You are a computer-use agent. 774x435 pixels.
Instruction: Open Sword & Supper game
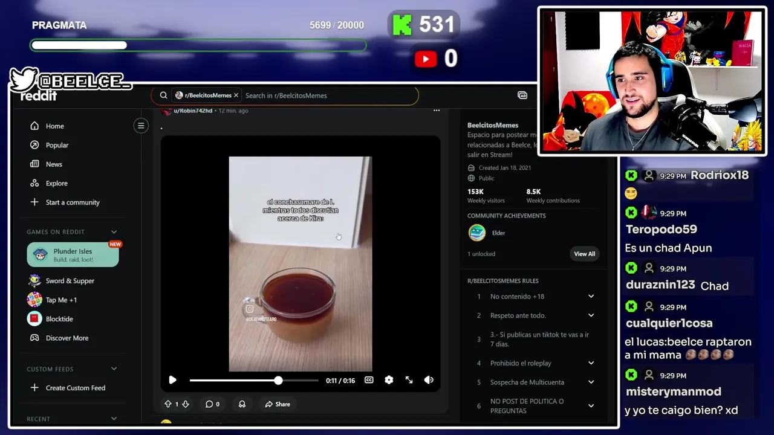(71, 281)
